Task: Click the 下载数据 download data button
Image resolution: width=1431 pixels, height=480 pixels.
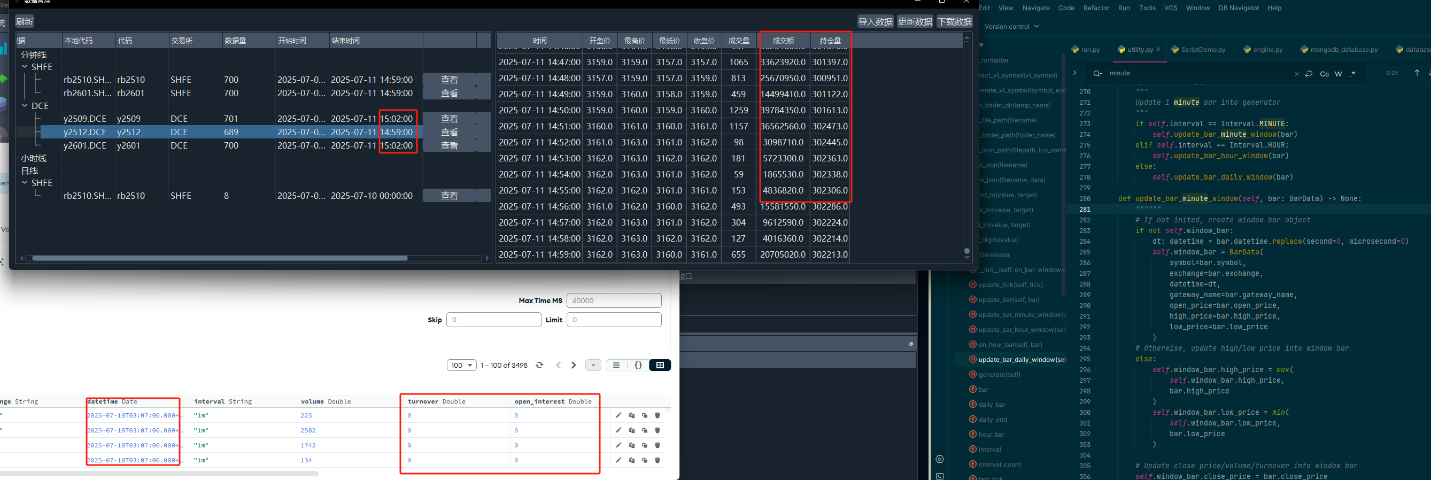Action: pos(954,22)
